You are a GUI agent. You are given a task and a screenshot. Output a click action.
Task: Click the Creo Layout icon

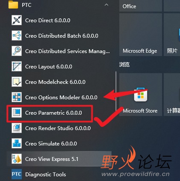[17, 66]
